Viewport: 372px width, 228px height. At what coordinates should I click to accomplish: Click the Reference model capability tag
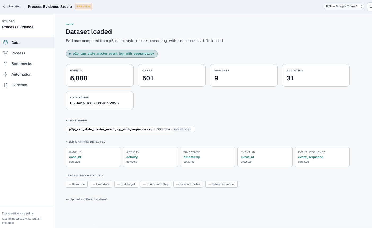[222, 184]
